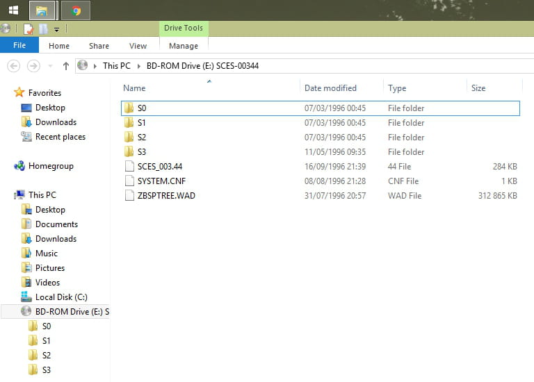The width and height of the screenshot is (534, 382).
Task: Open the Customize Quick Access Toolbar dropdown
Action: [56, 29]
